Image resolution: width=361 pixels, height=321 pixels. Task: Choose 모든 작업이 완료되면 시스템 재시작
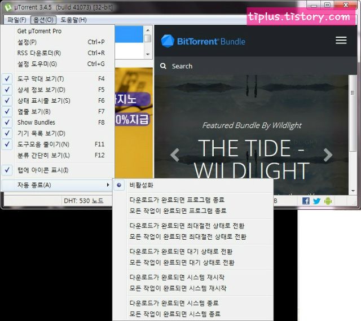click(x=193, y=288)
